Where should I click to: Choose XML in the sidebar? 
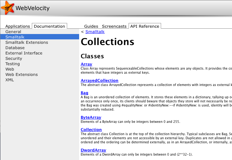[x=40, y=80]
